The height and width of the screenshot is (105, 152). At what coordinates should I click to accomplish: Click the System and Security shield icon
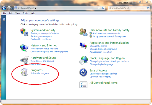[24, 32]
